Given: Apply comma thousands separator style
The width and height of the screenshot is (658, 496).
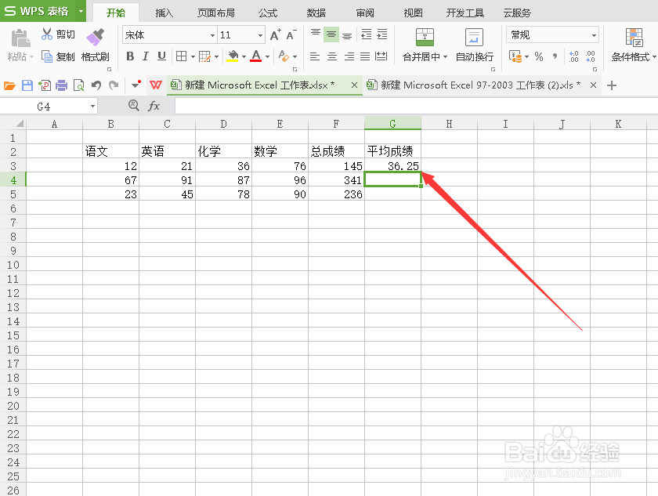Looking at the screenshot, I should [x=555, y=56].
